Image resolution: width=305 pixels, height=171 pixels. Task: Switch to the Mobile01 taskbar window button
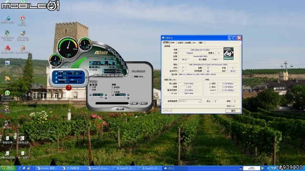pyautogui.click(x=48, y=168)
